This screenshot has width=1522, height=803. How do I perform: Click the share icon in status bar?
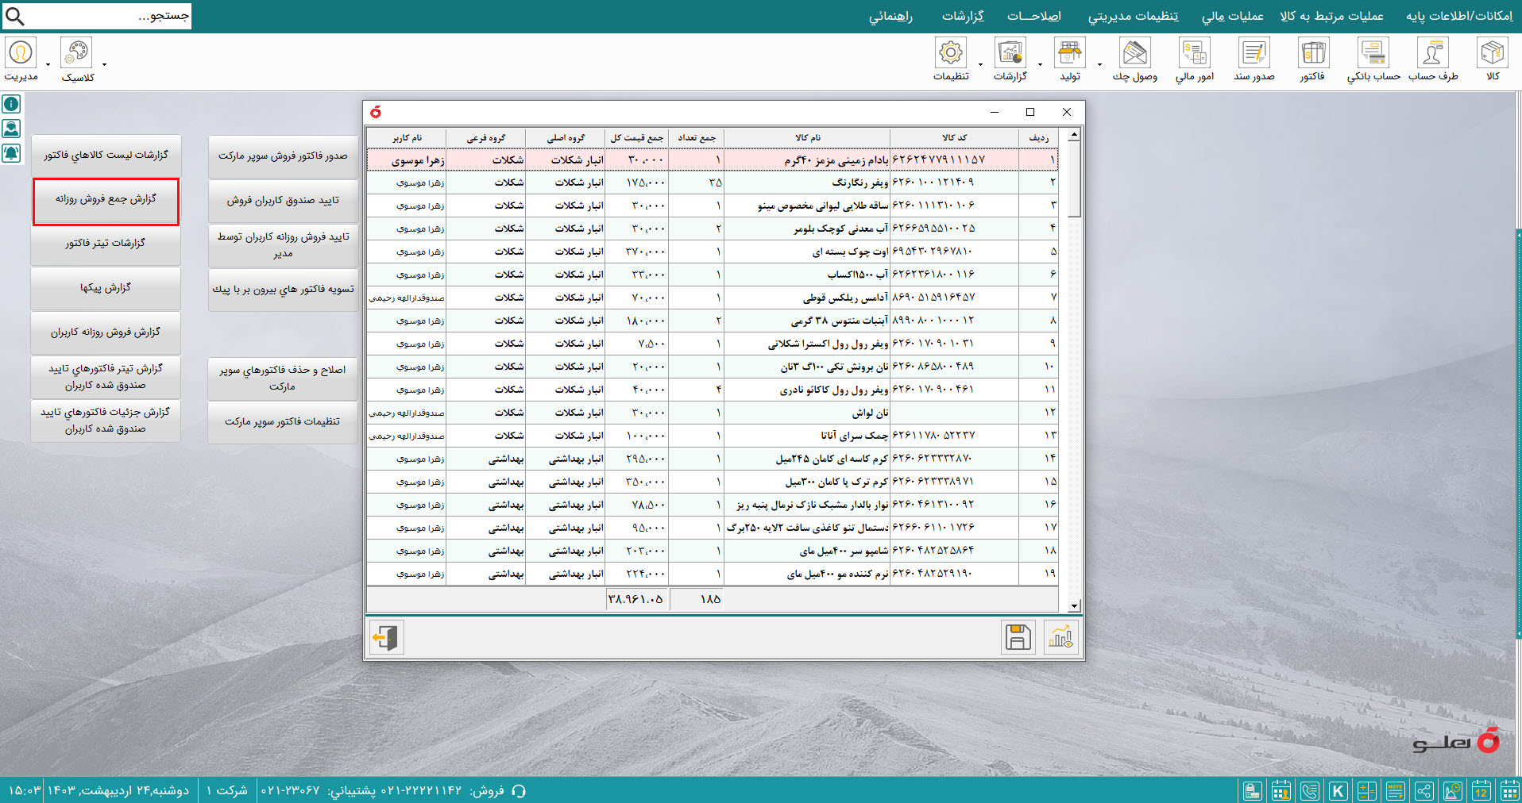point(1424,791)
